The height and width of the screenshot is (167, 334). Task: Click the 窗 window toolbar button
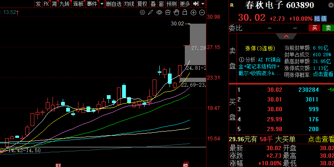(161, 4)
